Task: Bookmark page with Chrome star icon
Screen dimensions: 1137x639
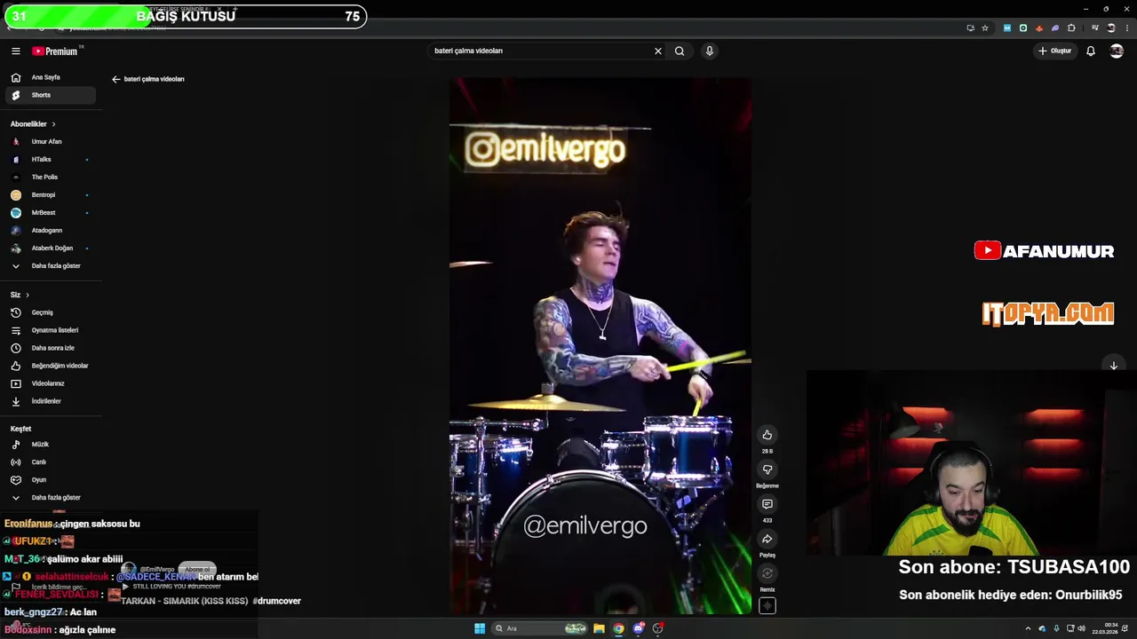Action: 985,28
